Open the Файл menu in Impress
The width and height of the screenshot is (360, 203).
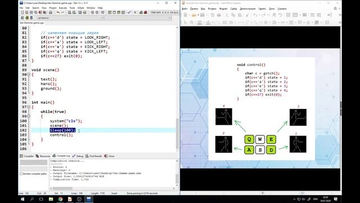pos(184,9)
